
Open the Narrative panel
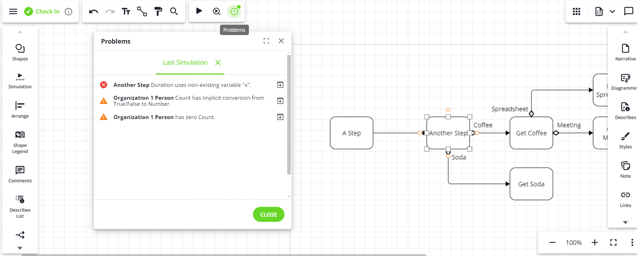click(625, 52)
